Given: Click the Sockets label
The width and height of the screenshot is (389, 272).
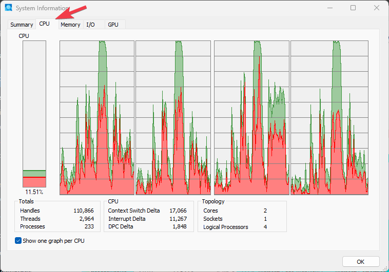Looking at the screenshot, I should [213, 219].
